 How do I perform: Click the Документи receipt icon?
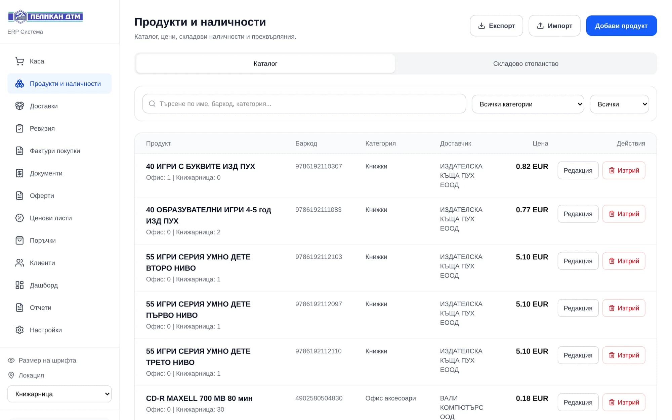[19, 173]
